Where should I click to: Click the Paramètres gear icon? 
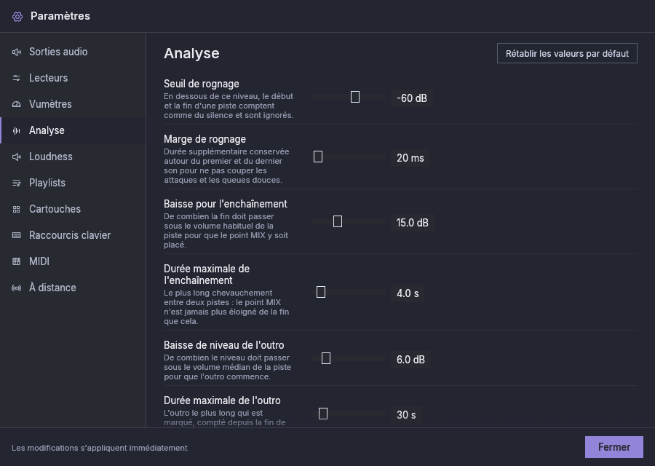[17, 16]
